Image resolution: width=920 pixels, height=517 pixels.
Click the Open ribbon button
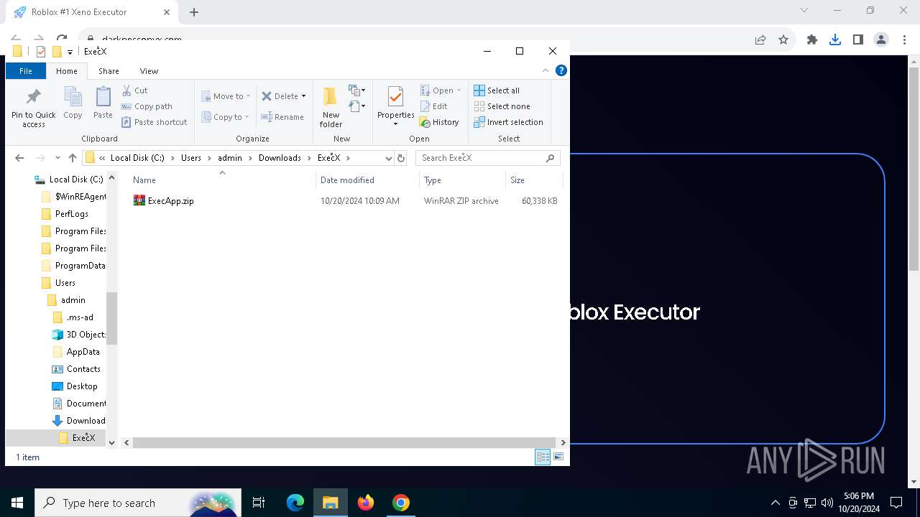click(x=440, y=90)
